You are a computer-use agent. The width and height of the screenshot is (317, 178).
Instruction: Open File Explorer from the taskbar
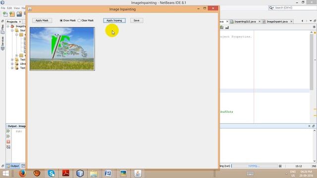point(94,174)
